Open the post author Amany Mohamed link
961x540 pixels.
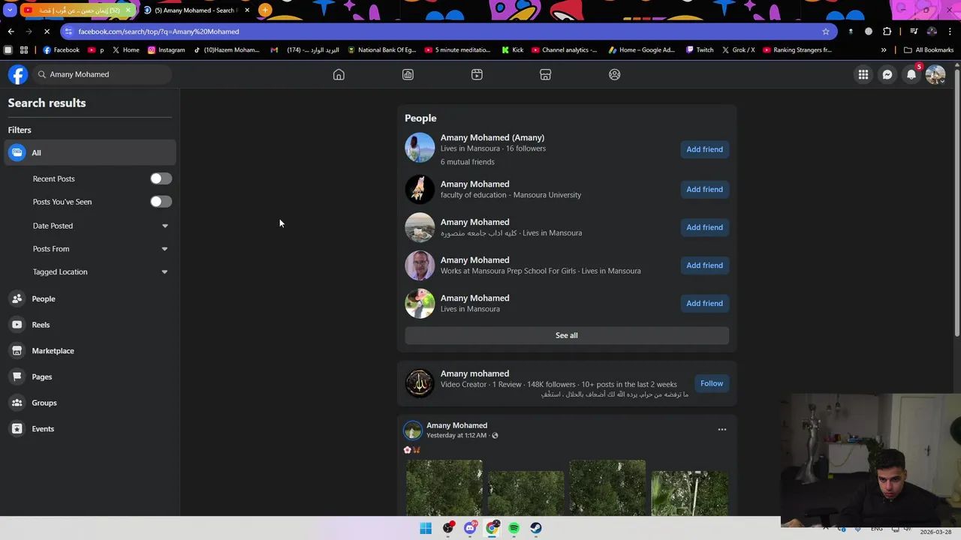point(456,425)
